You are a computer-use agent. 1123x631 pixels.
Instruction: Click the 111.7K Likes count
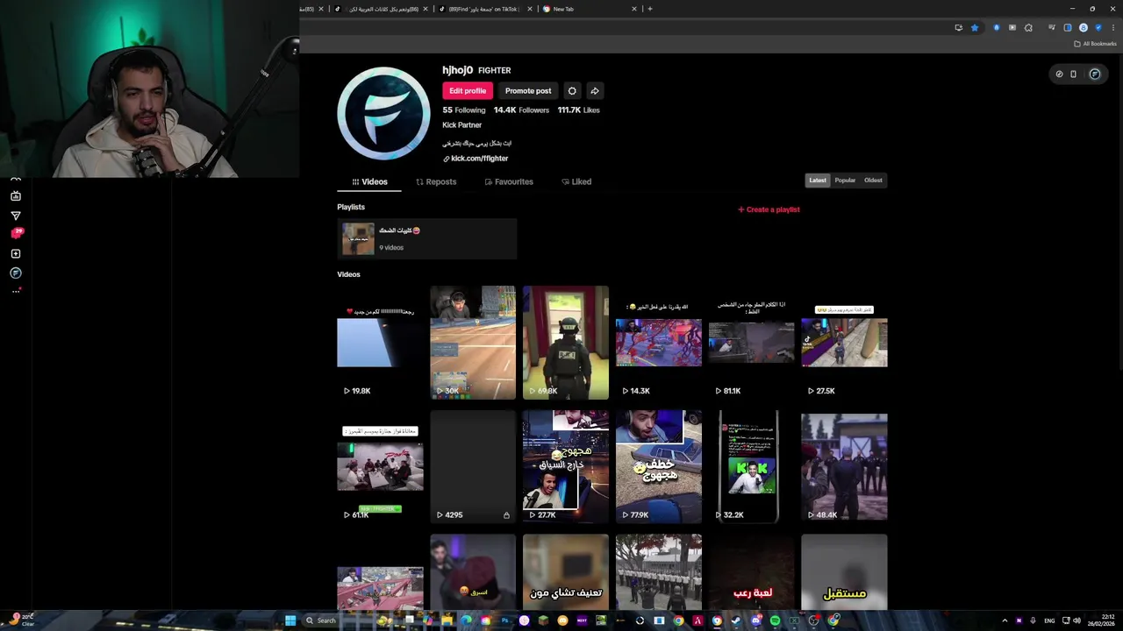pyautogui.click(x=579, y=110)
